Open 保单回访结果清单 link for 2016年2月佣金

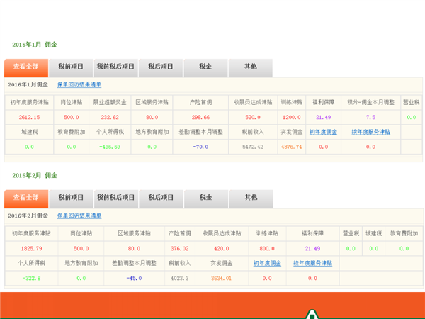tap(79, 216)
